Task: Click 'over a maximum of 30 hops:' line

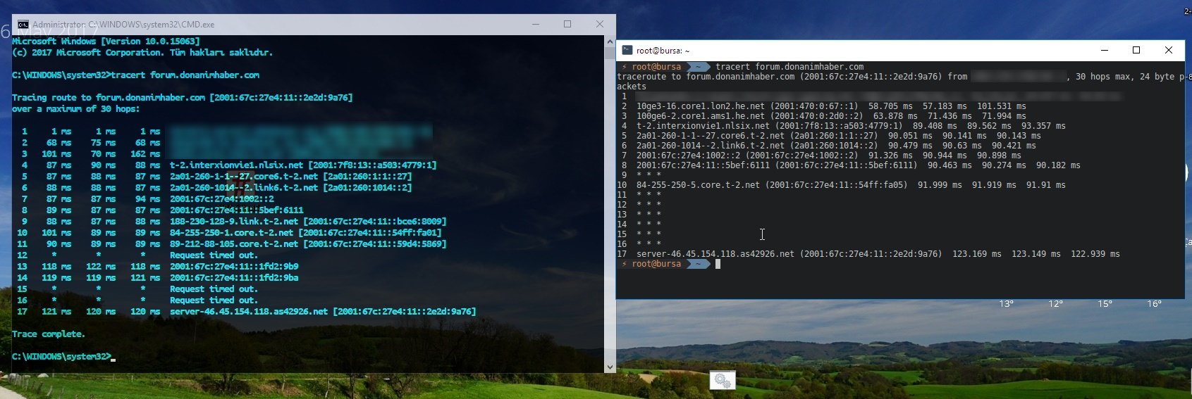Action: 76,109
